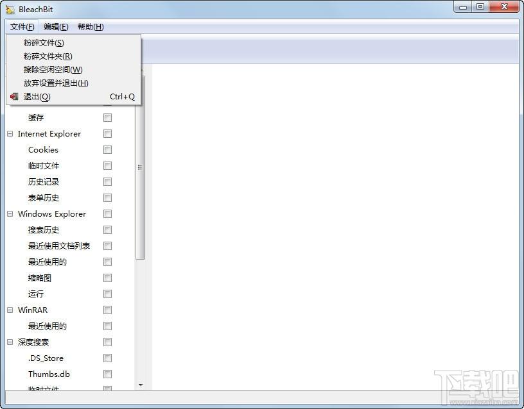The image size is (524, 409).
Task: Select the 深度搜索 label
Action: (x=33, y=342)
